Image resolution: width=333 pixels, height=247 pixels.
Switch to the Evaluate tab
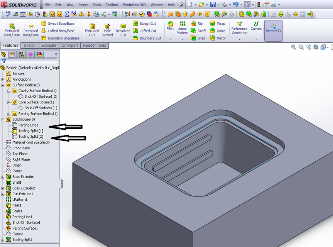pyautogui.click(x=49, y=45)
